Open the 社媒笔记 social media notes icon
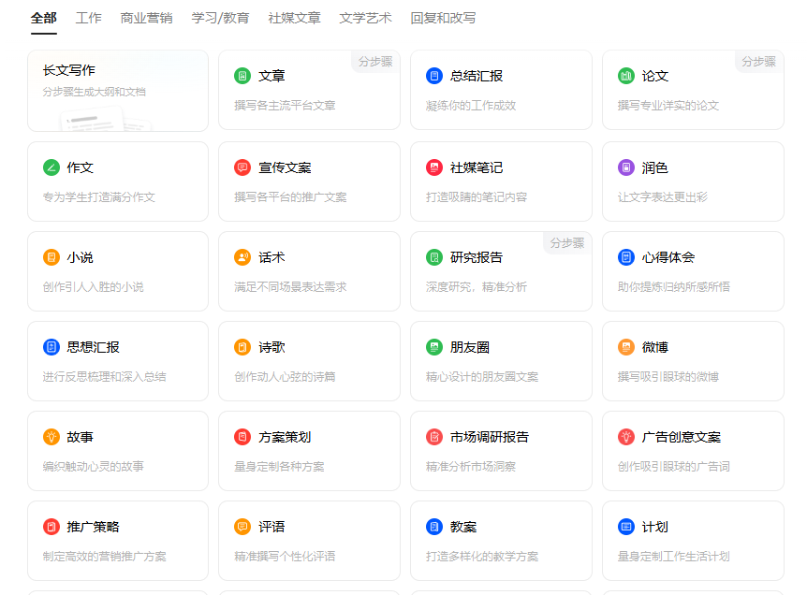The height and width of the screenshot is (595, 807). point(434,166)
